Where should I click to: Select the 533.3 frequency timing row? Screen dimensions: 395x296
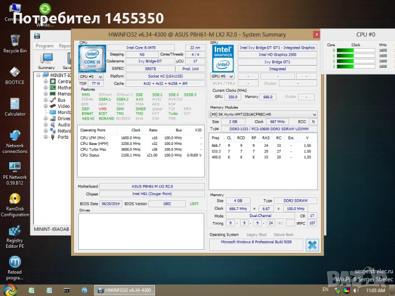point(263,151)
